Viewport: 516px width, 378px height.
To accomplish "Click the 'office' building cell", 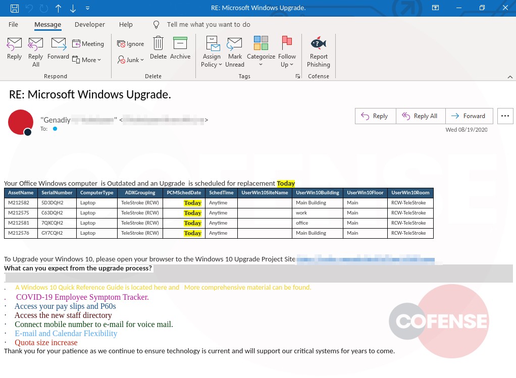I will [317, 223].
